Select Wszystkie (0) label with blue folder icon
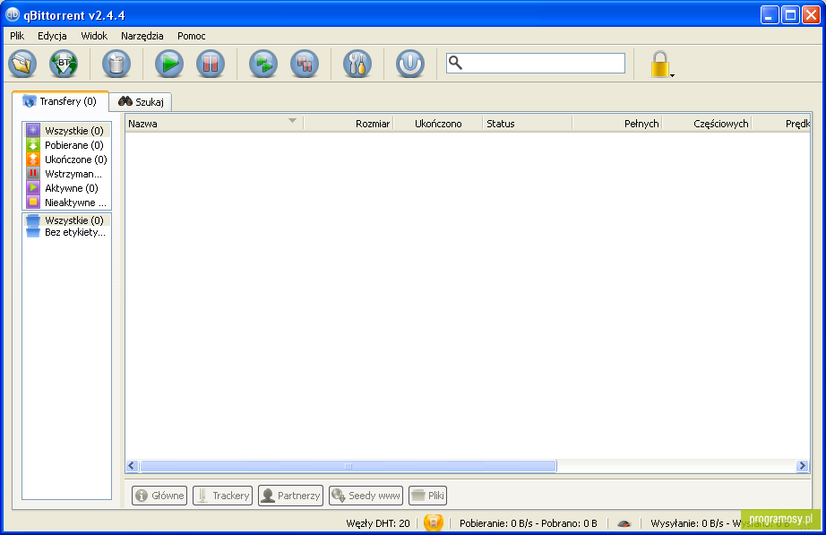 pyautogui.click(x=67, y=220)
